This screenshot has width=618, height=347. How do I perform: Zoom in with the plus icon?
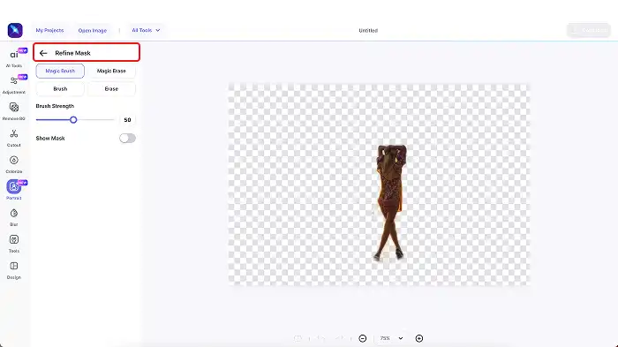pos(419,338)
